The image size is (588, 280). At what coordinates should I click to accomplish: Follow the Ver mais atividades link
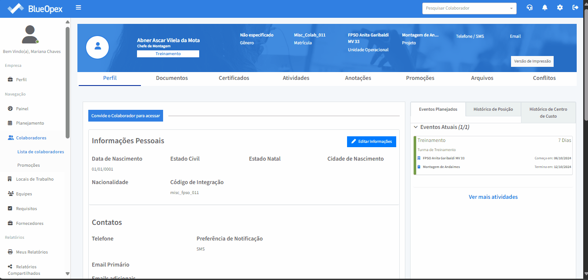[x=493, y=197]
